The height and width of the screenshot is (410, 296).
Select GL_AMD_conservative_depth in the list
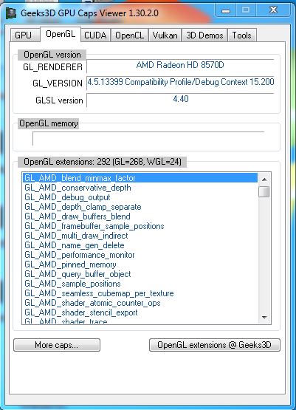(78, 188)
